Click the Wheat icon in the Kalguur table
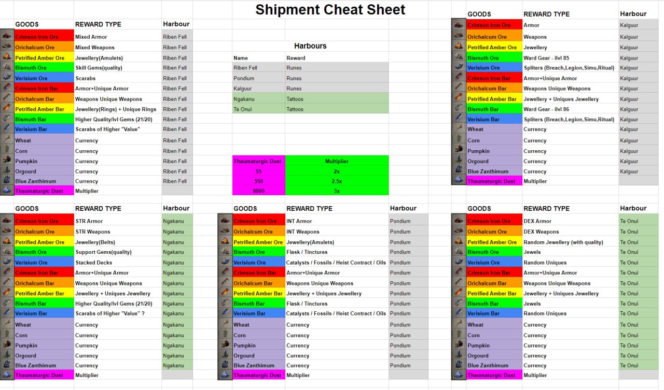664x390 pixels. click(459, 129)
